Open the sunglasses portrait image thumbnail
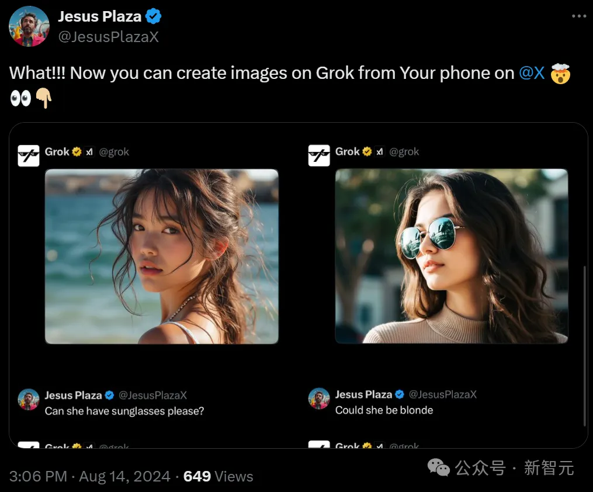593x492 pixels. point(452,256)
